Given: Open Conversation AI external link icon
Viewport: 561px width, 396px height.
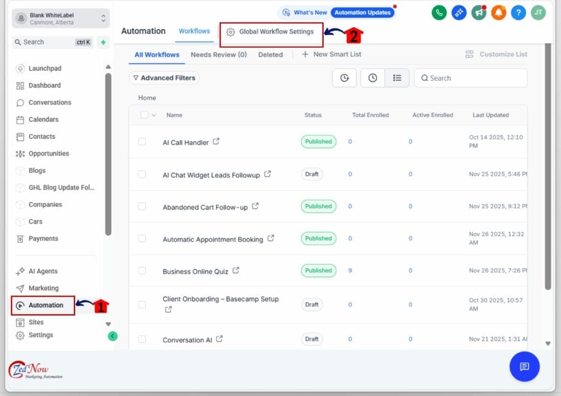Looking at the screenshot, I should (x=219, y=339).
